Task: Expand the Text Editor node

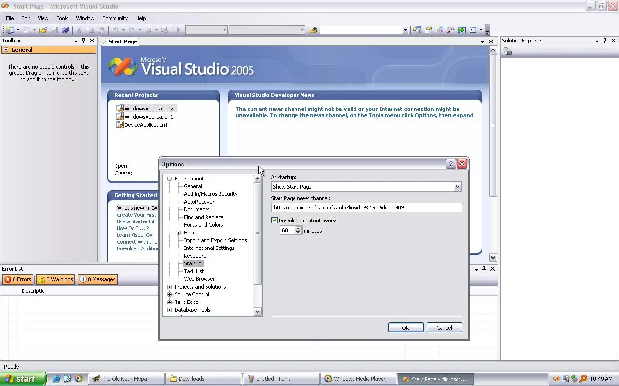Action: pyautogui.click(x=170, y=302)
